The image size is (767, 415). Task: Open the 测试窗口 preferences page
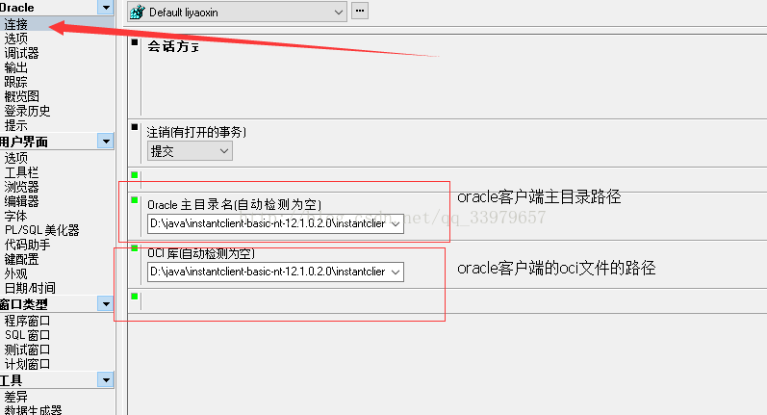click(27, 350)
